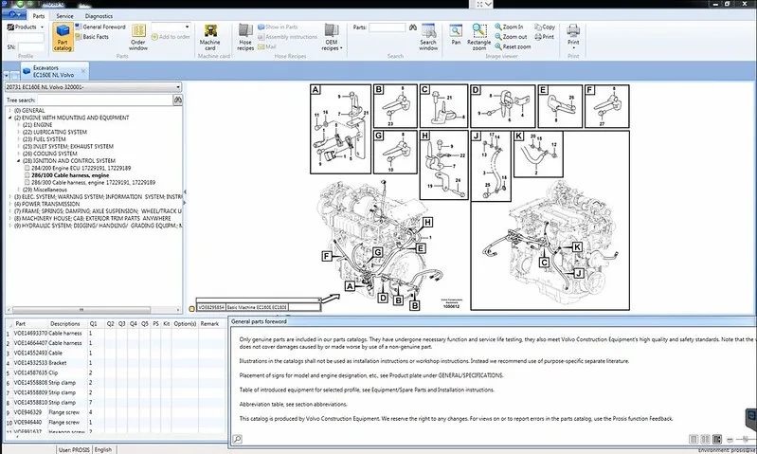Click the binoculars next to Parts field

point(413,27)
